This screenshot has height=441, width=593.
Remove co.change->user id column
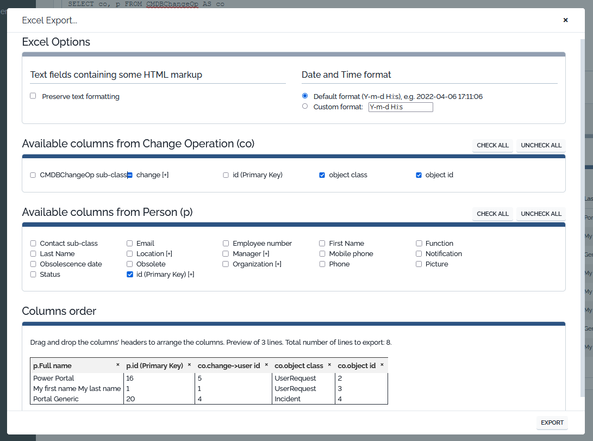coord(266,365)
